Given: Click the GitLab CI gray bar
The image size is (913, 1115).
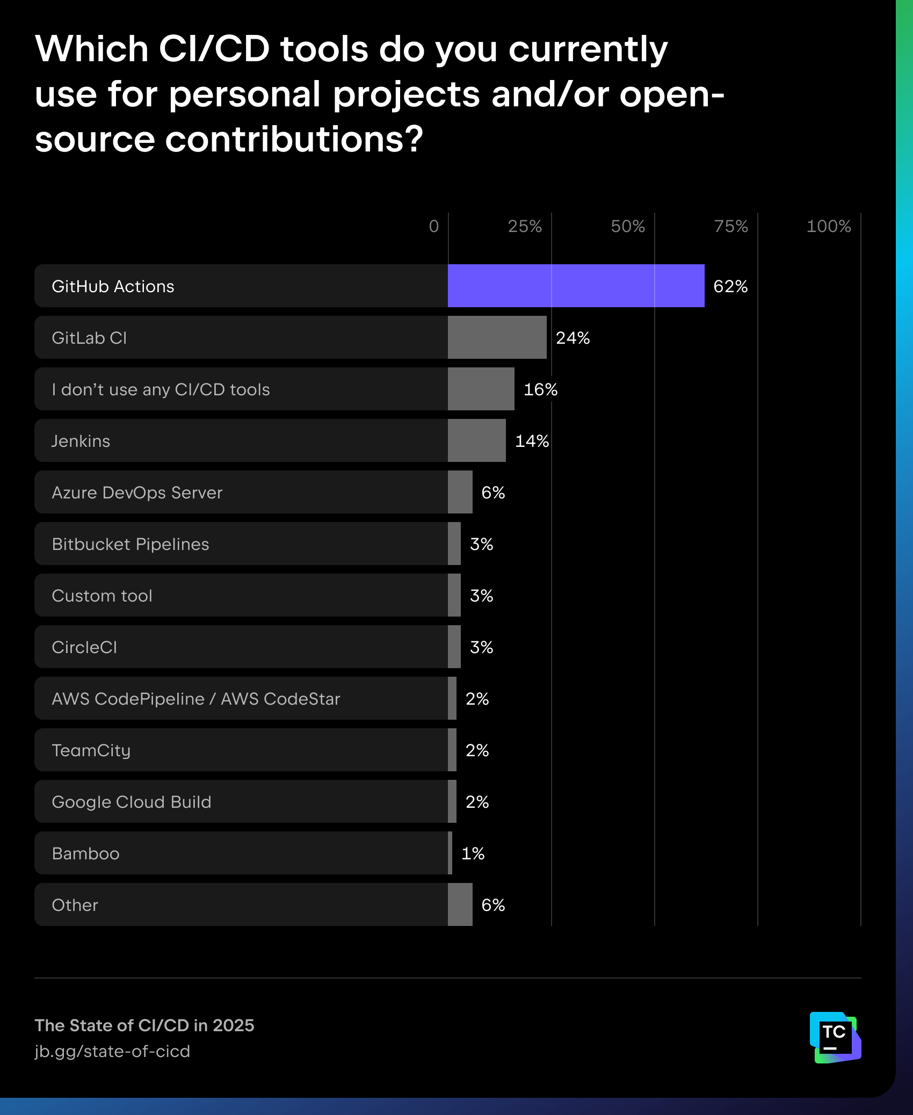Looking at the screenshot, I should (497, 337).
